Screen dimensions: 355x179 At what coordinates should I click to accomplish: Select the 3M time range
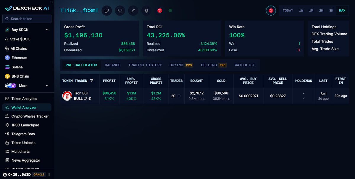point(331,11)
